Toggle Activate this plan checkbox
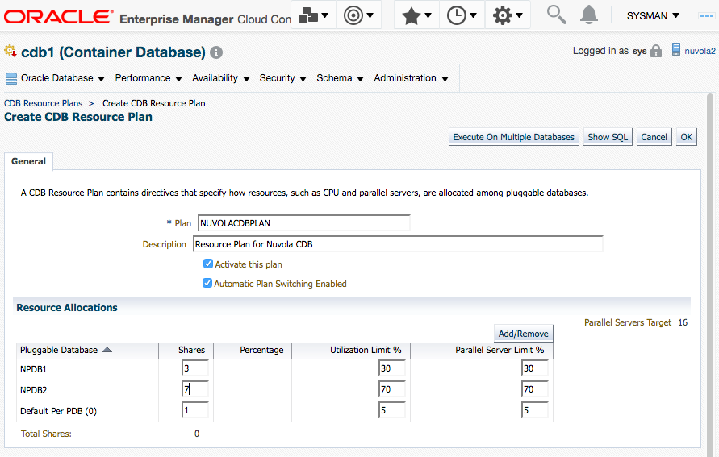 click(207, 264)
